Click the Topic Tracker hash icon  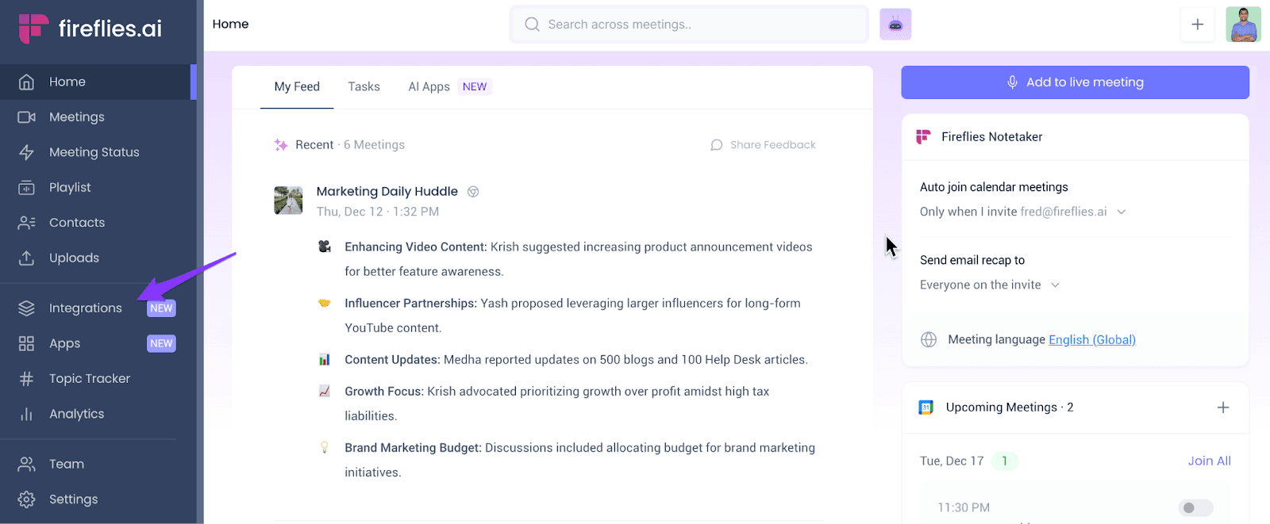26,379
